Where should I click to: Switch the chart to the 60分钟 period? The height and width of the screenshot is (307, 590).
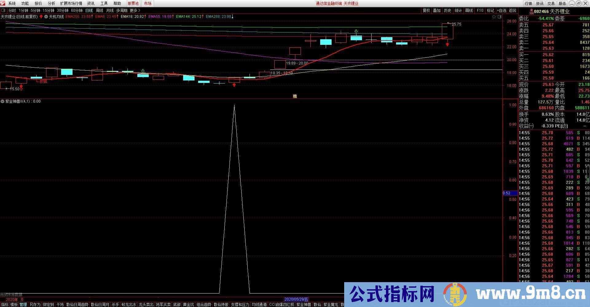(x=77, y=10)
